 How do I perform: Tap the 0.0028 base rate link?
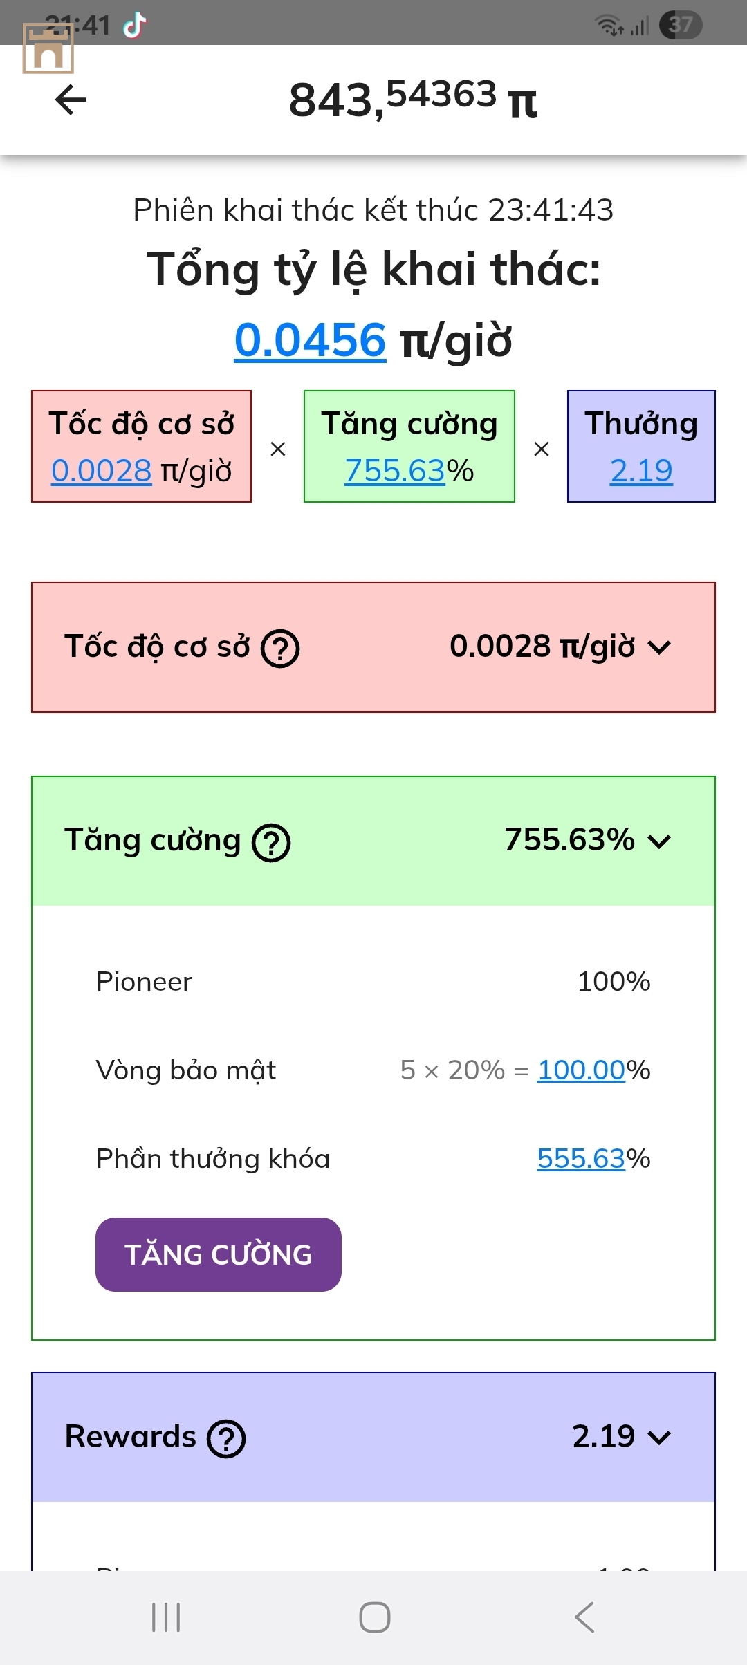click(x=102, y=471)
